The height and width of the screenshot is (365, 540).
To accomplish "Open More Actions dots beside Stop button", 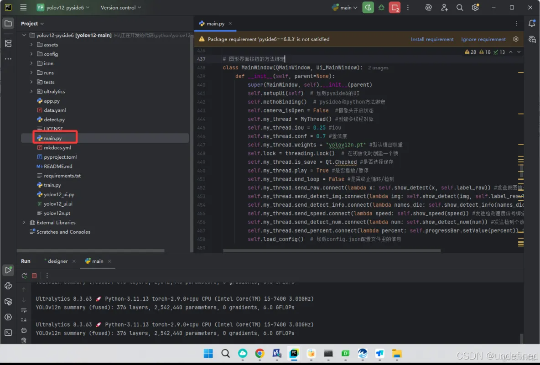I will (408, 7).
